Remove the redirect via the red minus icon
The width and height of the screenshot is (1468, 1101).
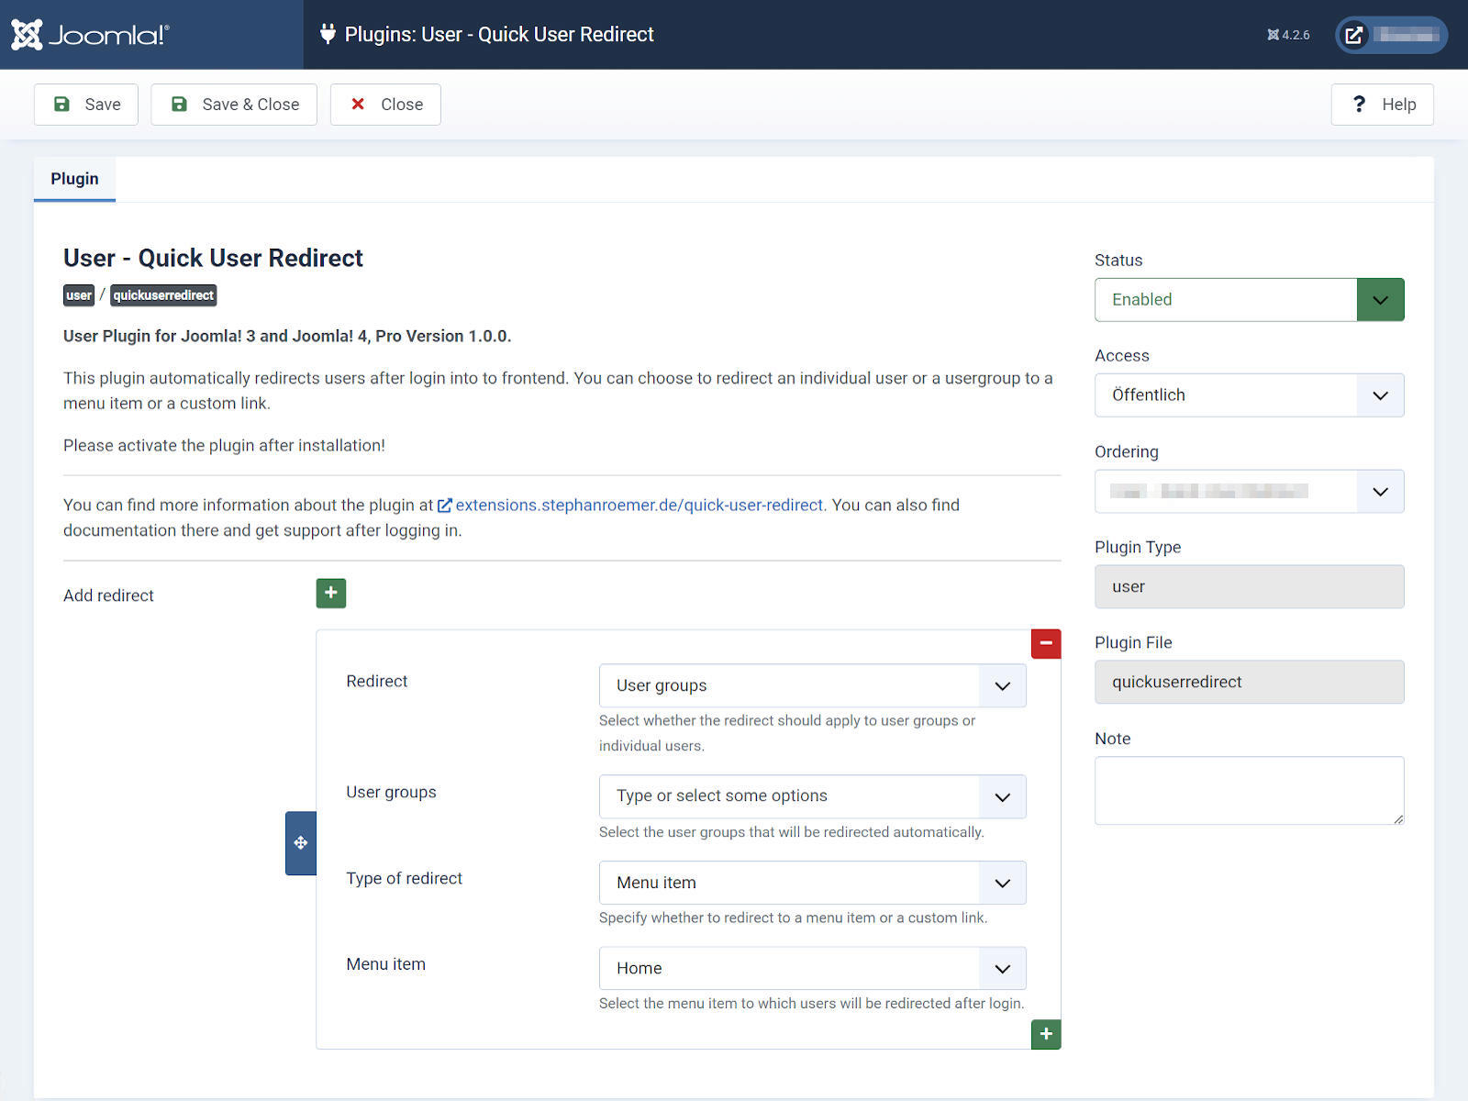1045,643
